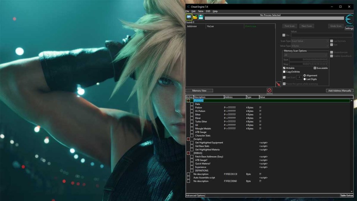This screenshot has width=357, height=201.
Task: Uncheck the Writable memory option
Action: click(x=284, y=68)
